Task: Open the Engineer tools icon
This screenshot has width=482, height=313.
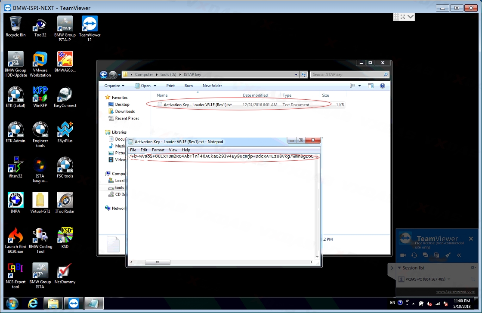Action: coord(40,135)
